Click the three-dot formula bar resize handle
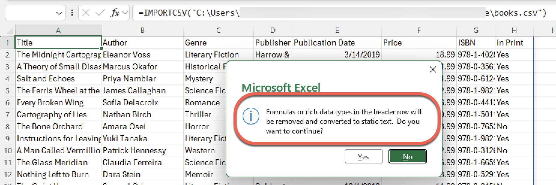 pyautogui.click(x=72, y=13)
